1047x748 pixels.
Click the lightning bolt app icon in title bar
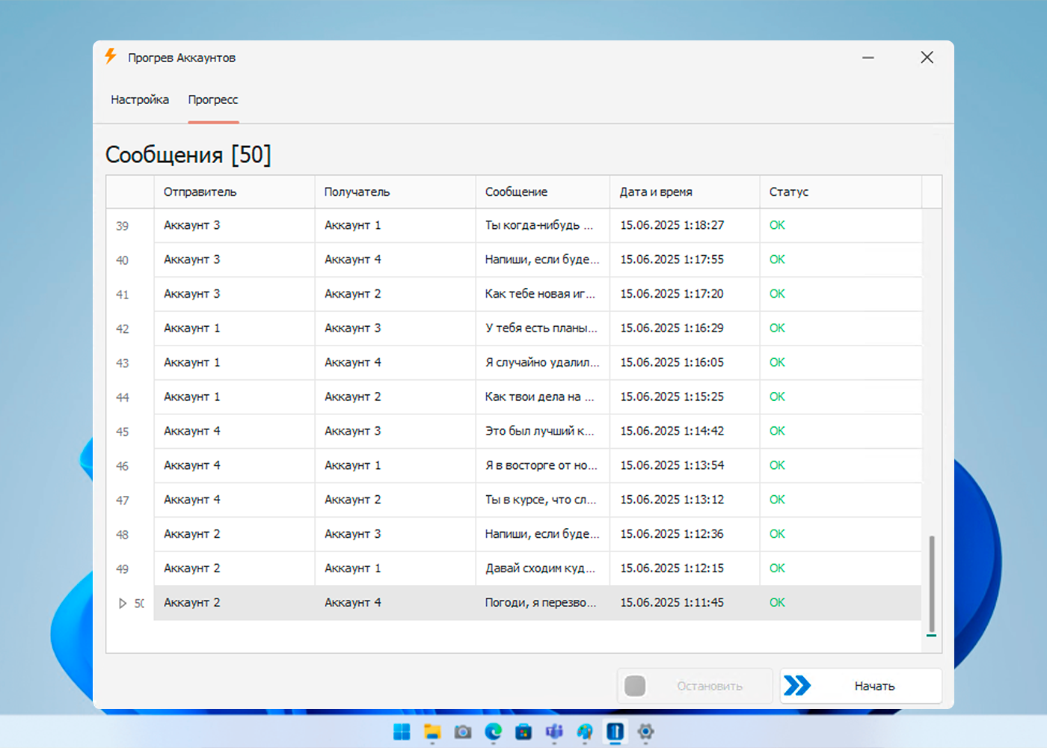pyautogui.click(x=111, y=57)
